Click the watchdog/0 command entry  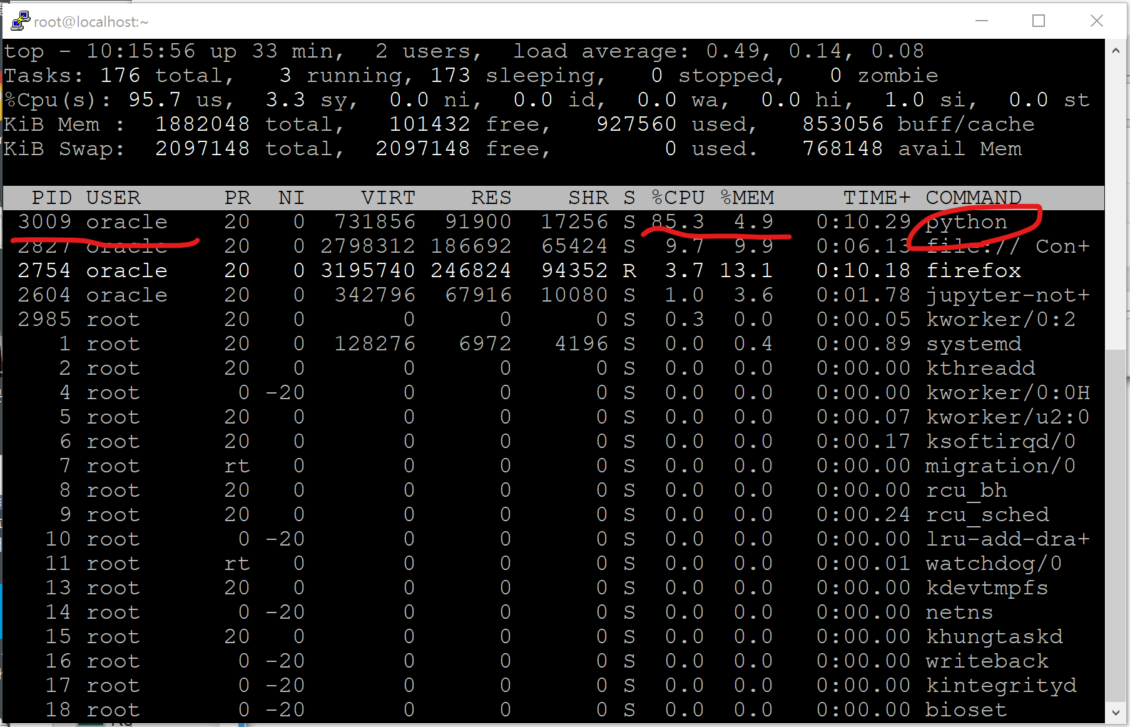994,563
